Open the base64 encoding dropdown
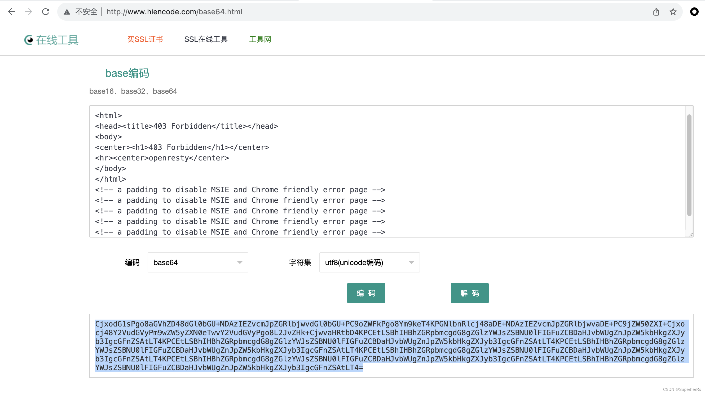Screen dimensions: 705x394 click(x=198, y=262)
